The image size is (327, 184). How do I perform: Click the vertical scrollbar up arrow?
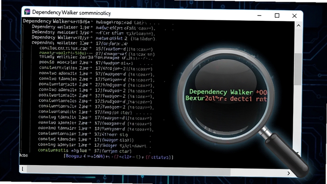(298, 25)
